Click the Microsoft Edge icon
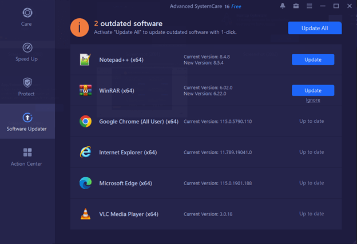The height and width of the screenshot is (244, 357). 85,183
